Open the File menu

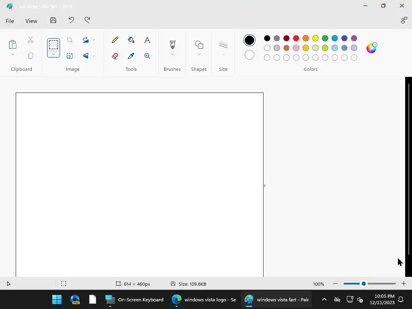pyautogui.click(x=10, y=21)
